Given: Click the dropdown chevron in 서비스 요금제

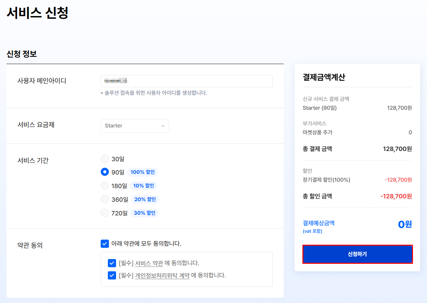Looking at the screenshot, I should [x=163, y=126].
